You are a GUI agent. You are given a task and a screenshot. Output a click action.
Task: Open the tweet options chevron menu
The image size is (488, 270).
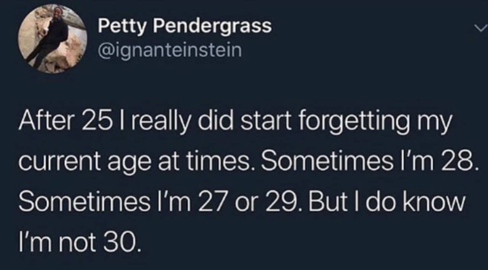coord(481,29)
